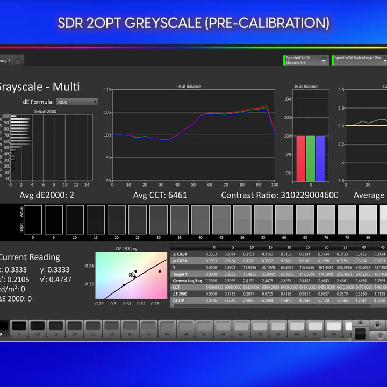
Task: Select the 55 percent gray pattern button
Action: coord(204,328)
